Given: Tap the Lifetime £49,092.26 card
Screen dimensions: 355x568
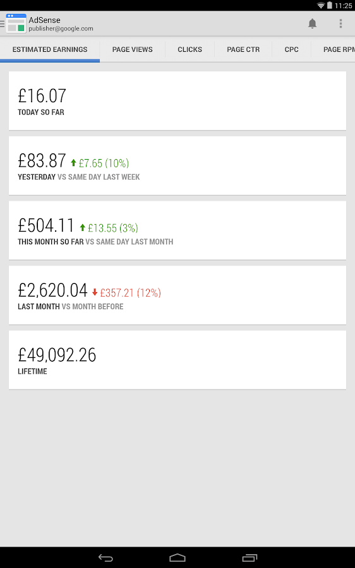Looking at the screenshot, I should pyautogui.click(x=177, y=360).
